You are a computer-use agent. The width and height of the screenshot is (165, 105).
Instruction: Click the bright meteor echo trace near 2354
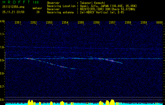click(62, 66)
